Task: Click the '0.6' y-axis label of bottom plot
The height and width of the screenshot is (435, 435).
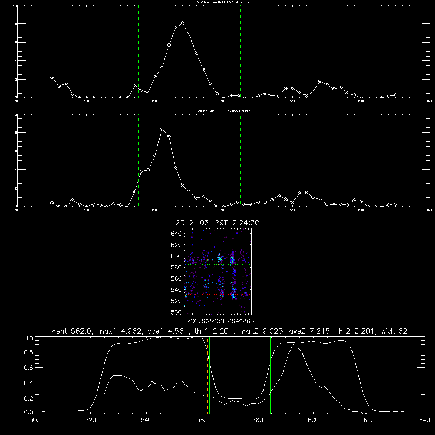Action: tap(29, 368)
